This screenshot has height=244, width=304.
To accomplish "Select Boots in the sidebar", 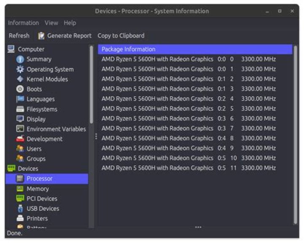I will [34, 89].
